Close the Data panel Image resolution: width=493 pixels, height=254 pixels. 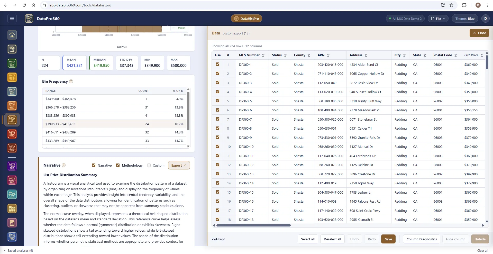(479, 33)
